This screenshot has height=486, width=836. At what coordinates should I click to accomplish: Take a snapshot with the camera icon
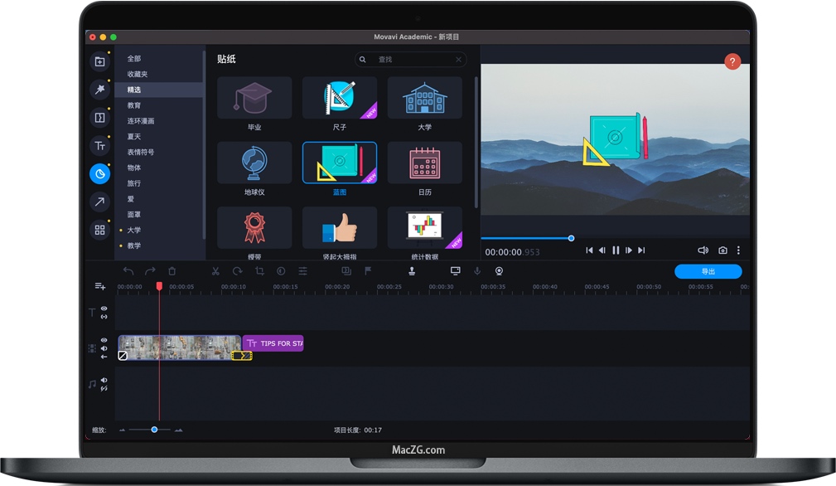pos(722,250)
